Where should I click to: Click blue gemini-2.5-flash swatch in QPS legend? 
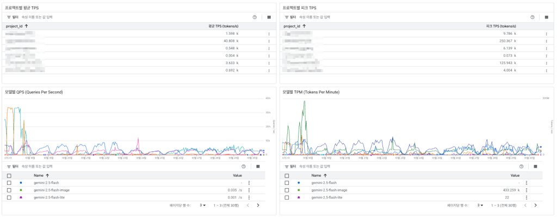tap(21, 183)
